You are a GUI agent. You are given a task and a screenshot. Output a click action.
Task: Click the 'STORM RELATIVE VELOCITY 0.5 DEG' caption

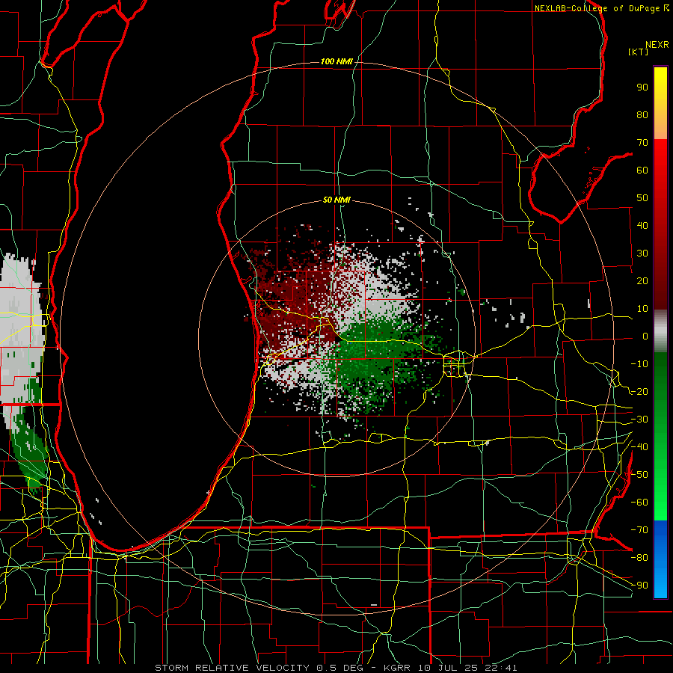tap(259, 668)
